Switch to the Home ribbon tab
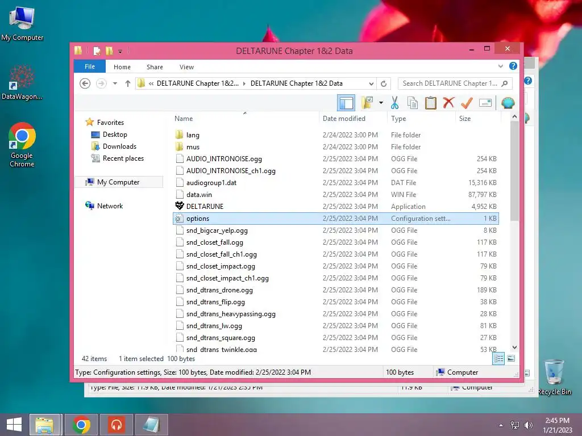The image size is (582, 436). pos(122,67)
